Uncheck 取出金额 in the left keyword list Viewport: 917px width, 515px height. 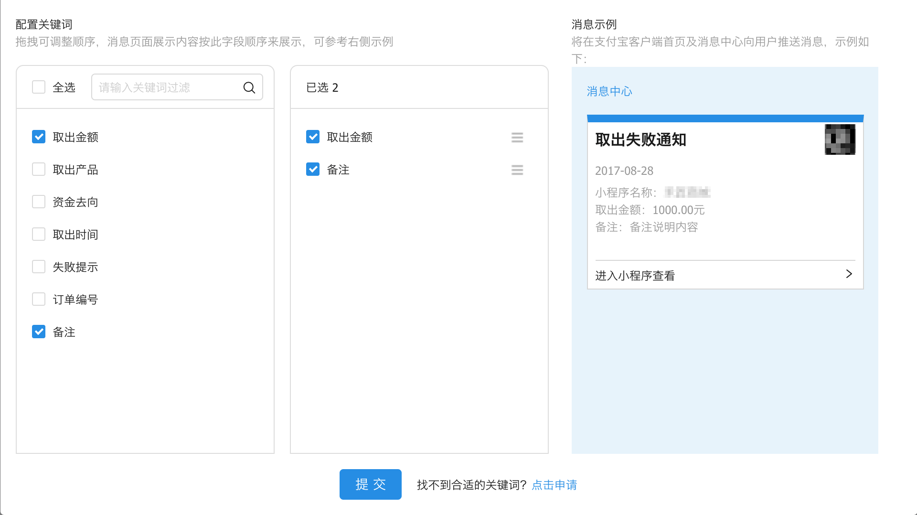click(39, 137)
